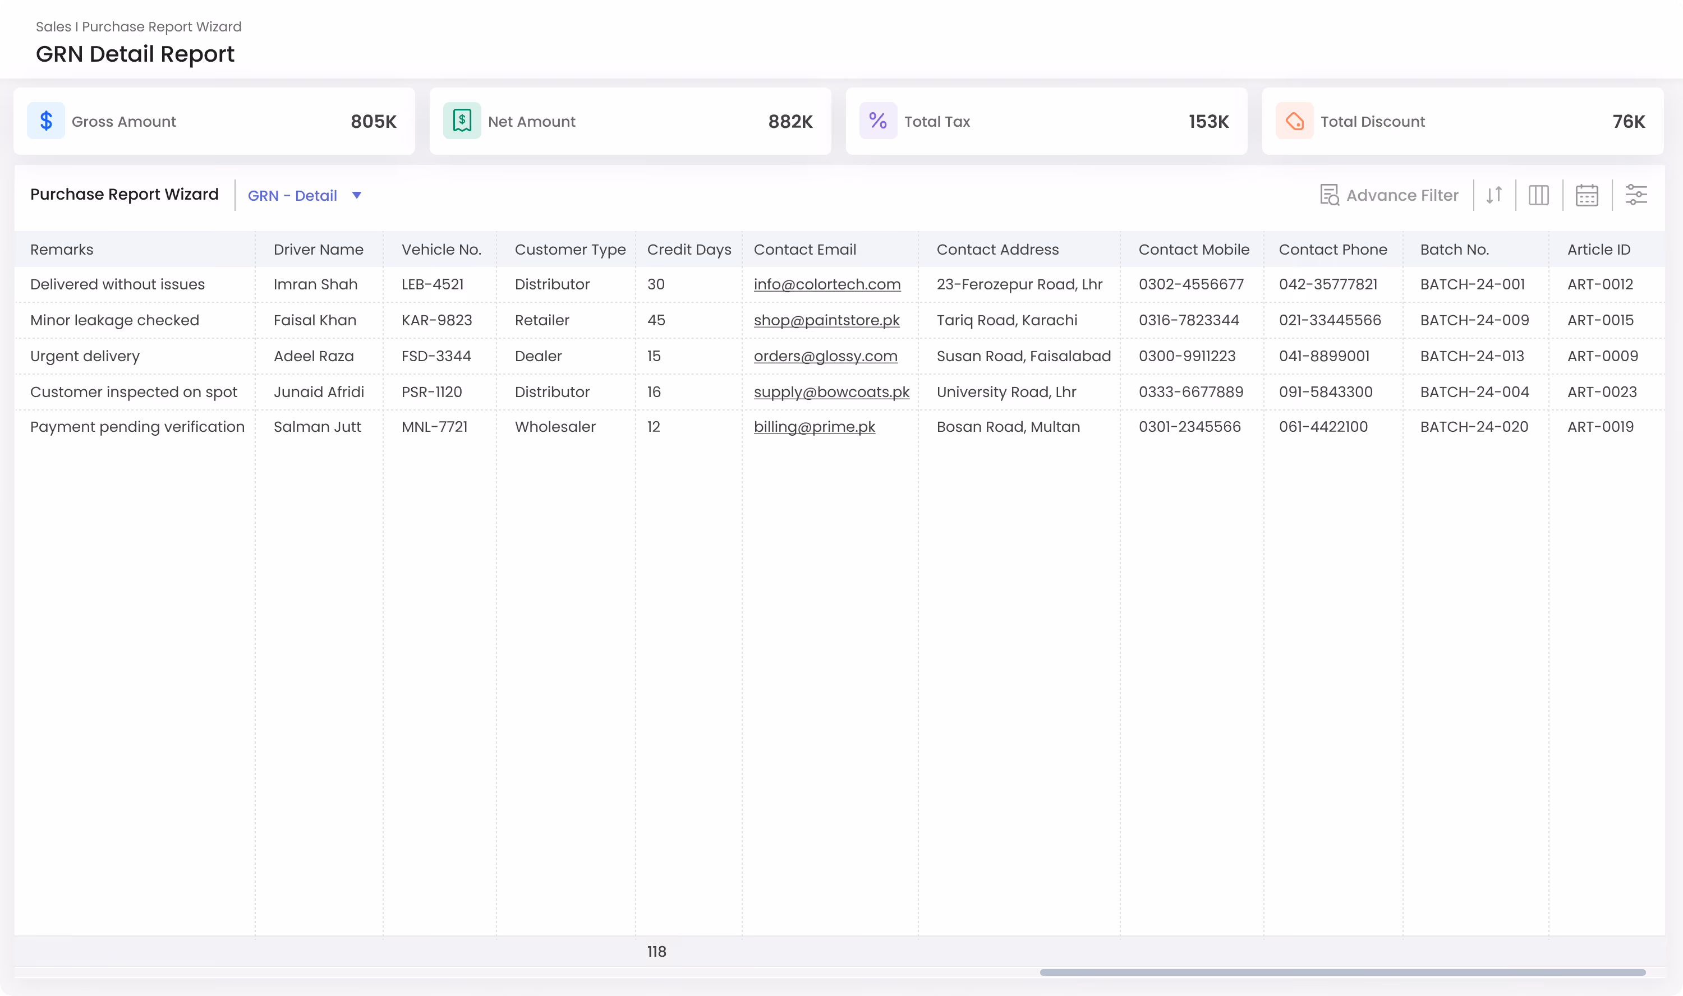
Task: Click the Vehicle No. column header
Action: coord(441,250)
